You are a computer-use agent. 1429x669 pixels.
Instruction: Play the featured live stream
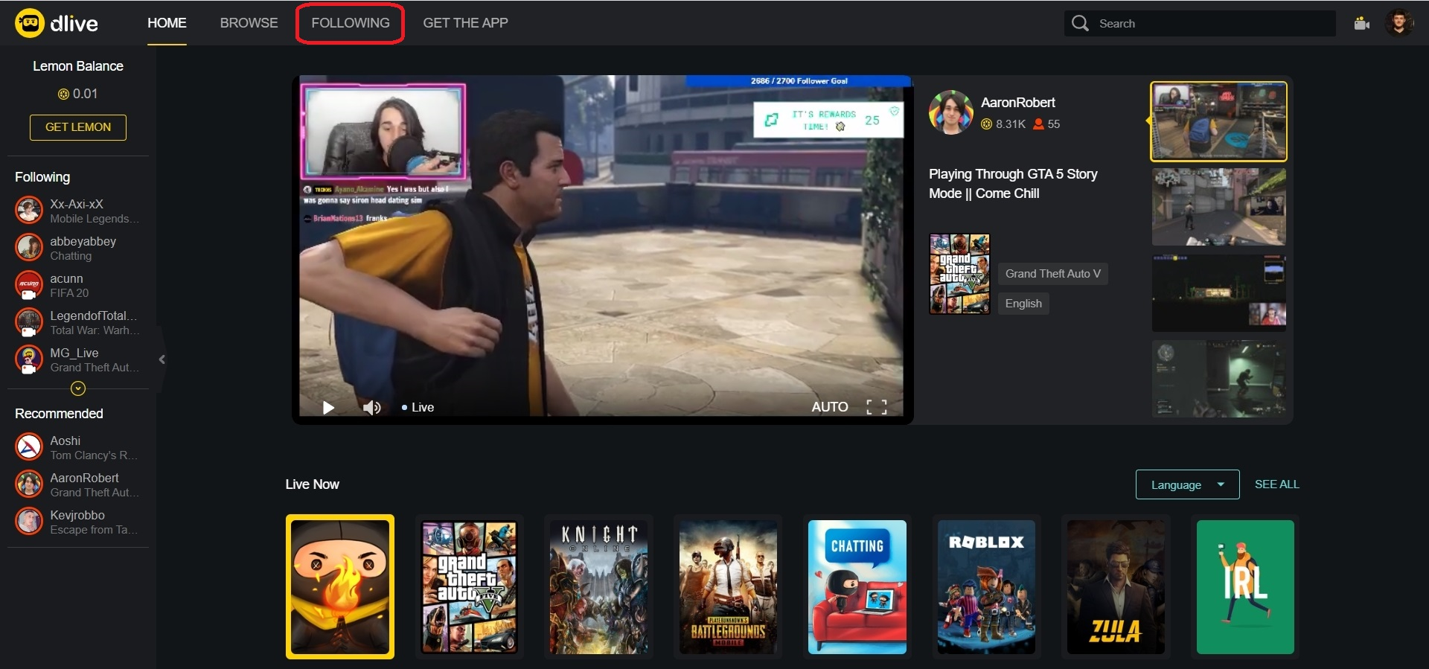(328, 407)
